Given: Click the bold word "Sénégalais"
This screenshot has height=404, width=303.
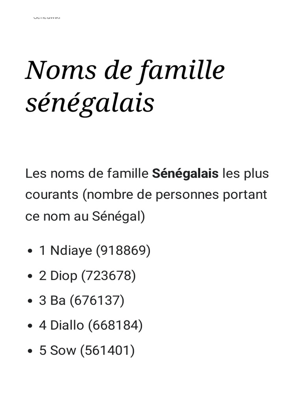Looking at the screenshot, I should pyautogui.click(x=185, y=174).
